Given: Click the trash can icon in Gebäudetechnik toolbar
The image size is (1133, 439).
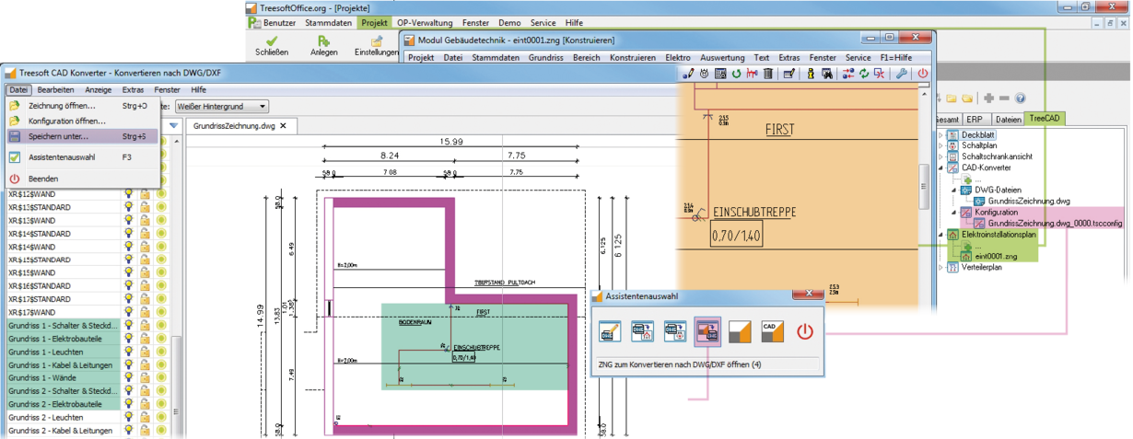Looking at the screenshot, I should pos(768,74).
